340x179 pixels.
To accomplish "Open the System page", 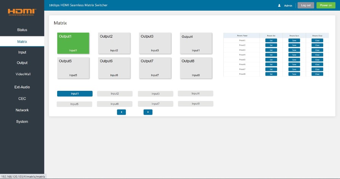I will pos(22,122).
